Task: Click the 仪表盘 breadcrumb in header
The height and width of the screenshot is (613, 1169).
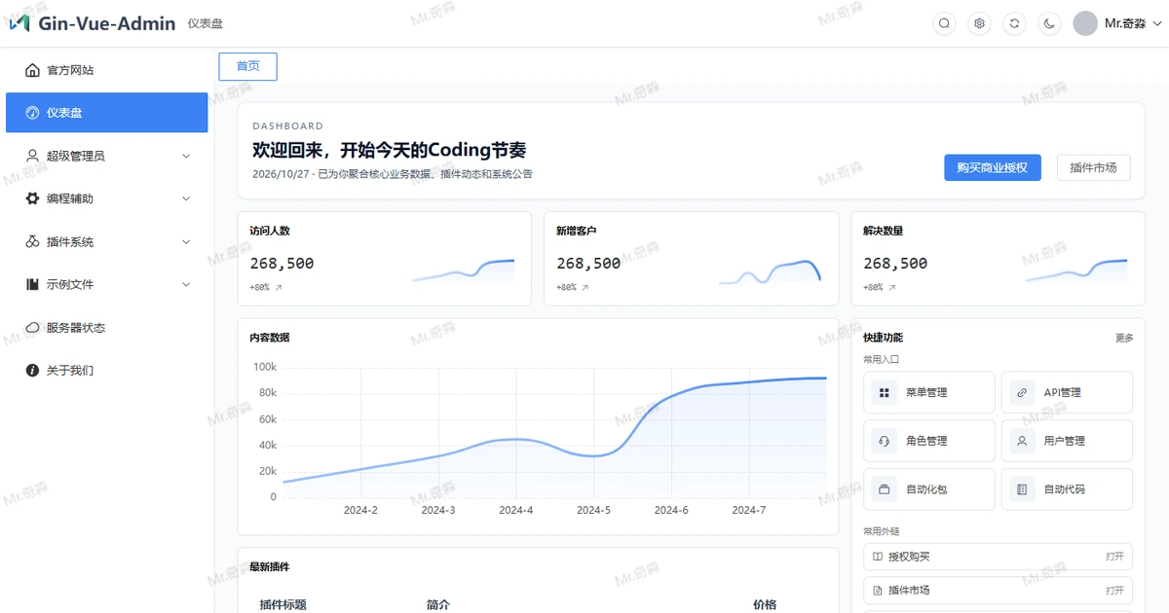Action: click(x=205, y=23)
